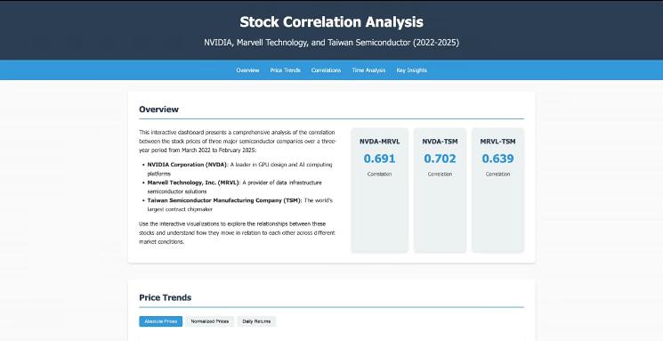Switch to Normalized Prices tab
The image size is (663, 341).
click(x=210, y=321)
